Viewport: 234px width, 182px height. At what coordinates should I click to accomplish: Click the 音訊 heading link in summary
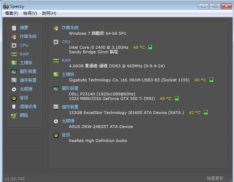[x=66, y=135]
